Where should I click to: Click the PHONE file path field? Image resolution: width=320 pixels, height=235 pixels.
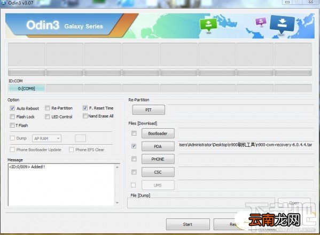[246, 159]
